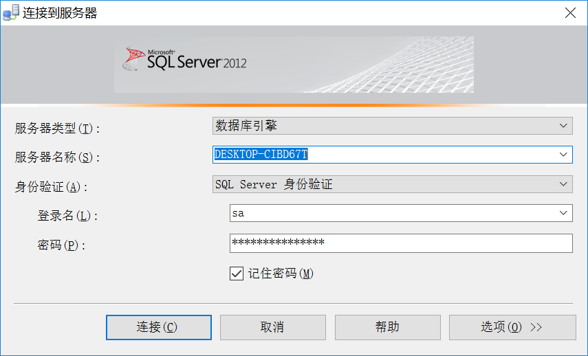Expand the login name dropdown arrow
Image resolution: width=588 pixels, height=356 pixels.
(563, 213)
